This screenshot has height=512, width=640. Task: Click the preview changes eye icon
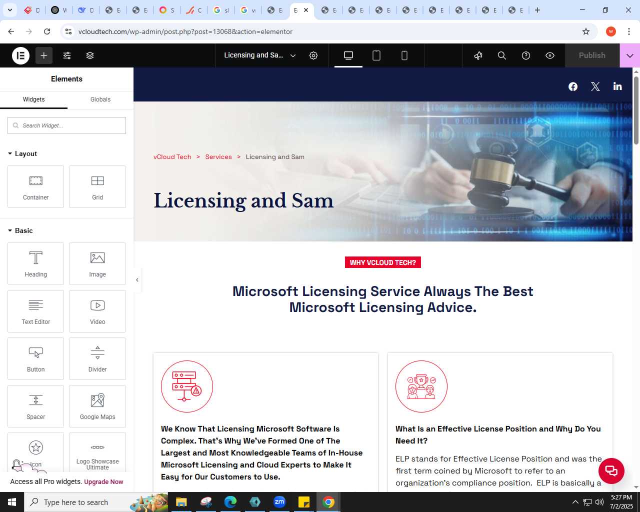tap(550, 55)
